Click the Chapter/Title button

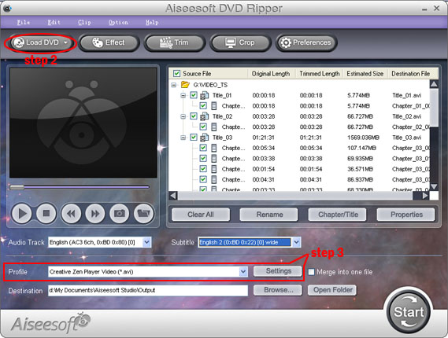(338, 215)
